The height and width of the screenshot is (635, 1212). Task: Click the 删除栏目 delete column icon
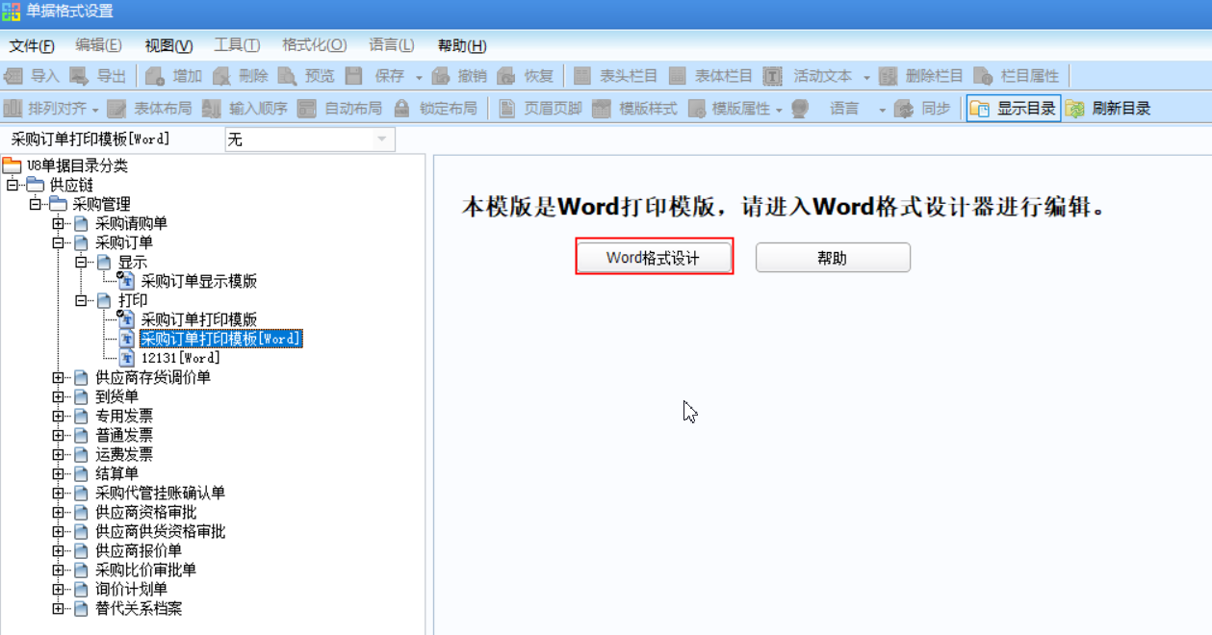(889, 76)
